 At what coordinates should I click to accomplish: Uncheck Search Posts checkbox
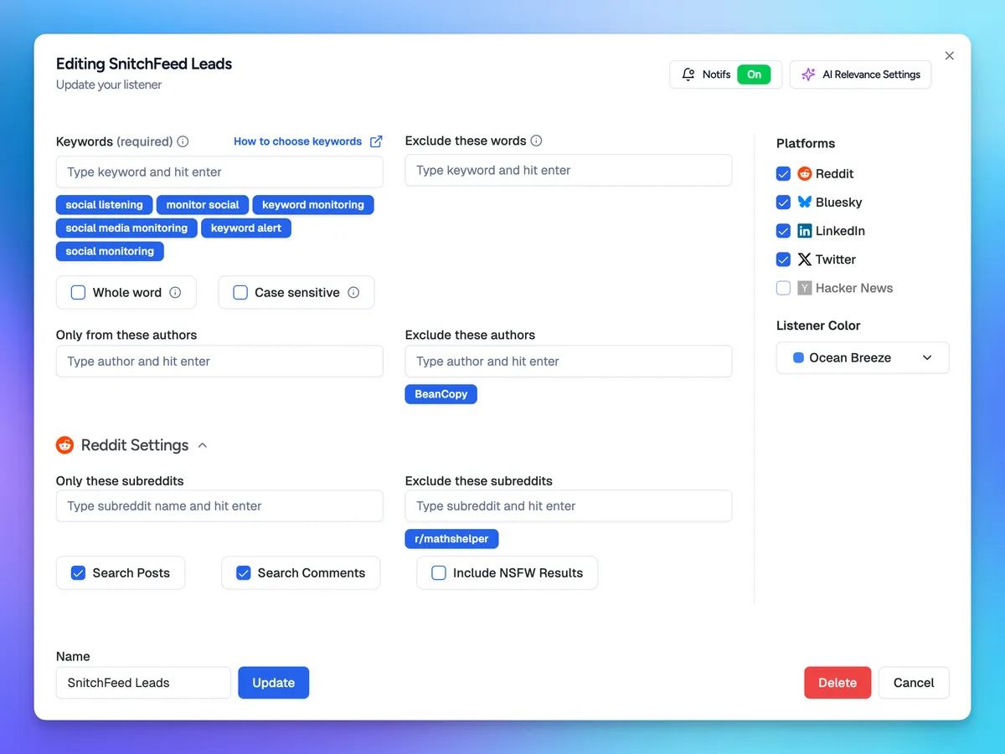coord(78,573)
